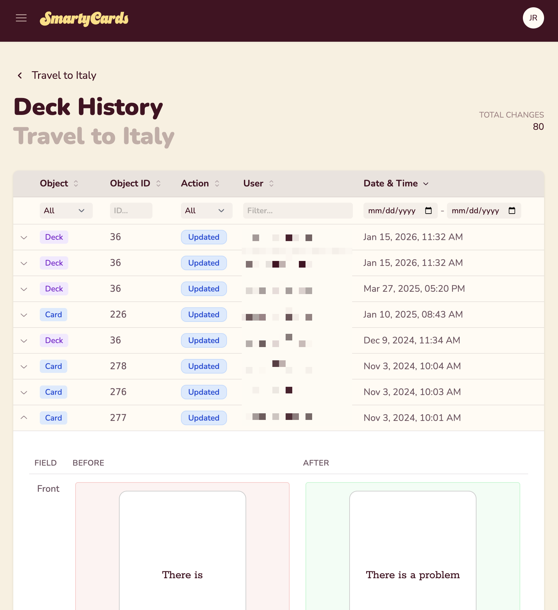
Task: Sort by Object ID column
Action: 136,183
